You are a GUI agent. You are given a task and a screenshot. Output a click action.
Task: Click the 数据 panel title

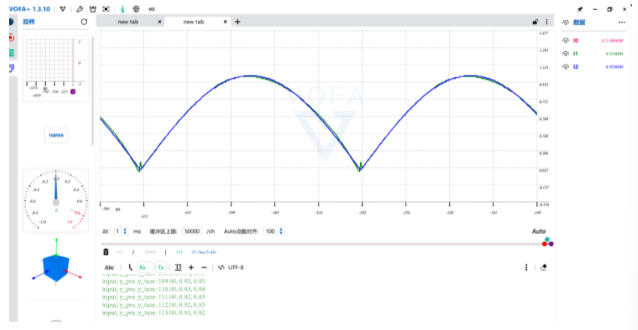coord(579,22)
